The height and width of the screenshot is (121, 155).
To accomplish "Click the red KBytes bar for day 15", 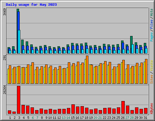I will click(x=73, y=109).
